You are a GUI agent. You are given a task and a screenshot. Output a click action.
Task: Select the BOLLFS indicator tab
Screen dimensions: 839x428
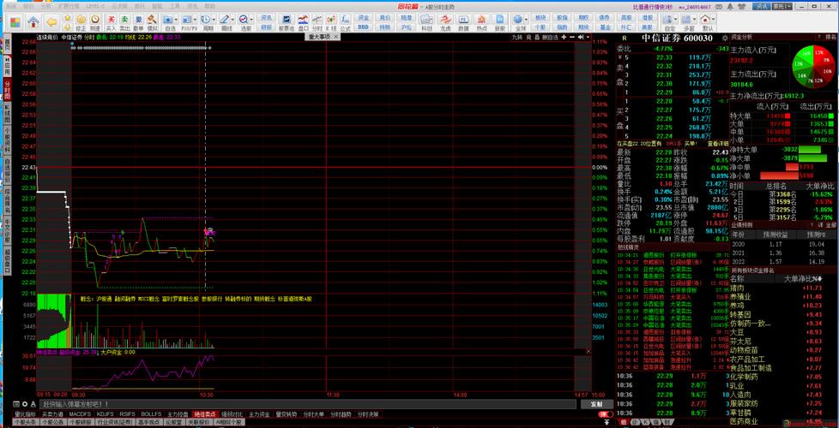tap(152, 414)
